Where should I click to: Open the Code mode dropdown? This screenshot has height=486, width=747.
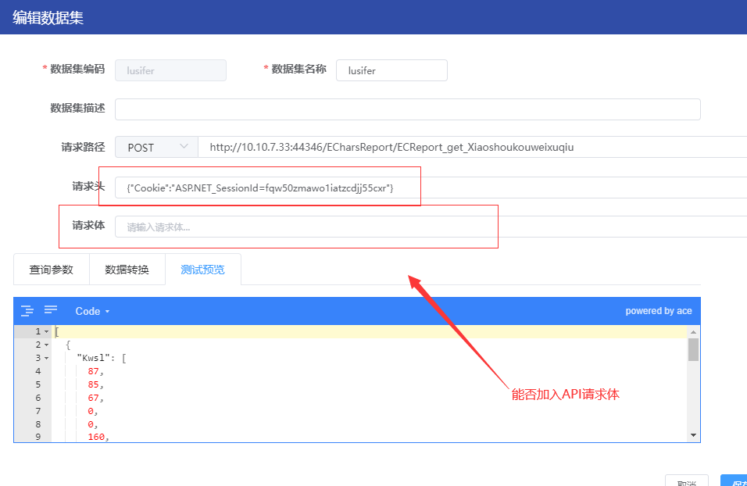pos(92,311)
